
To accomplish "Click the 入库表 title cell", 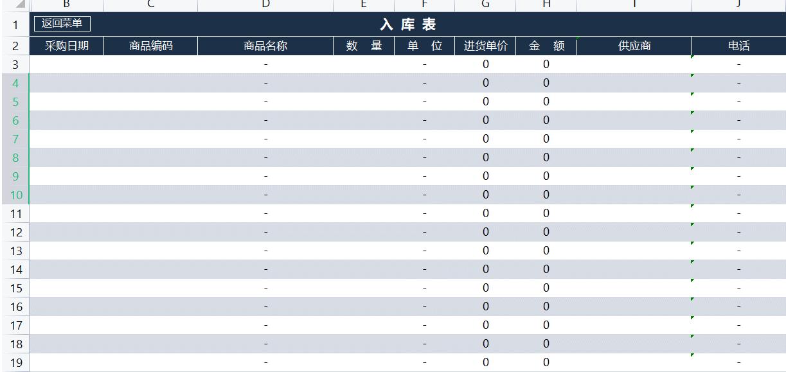I will coord(405,24).
